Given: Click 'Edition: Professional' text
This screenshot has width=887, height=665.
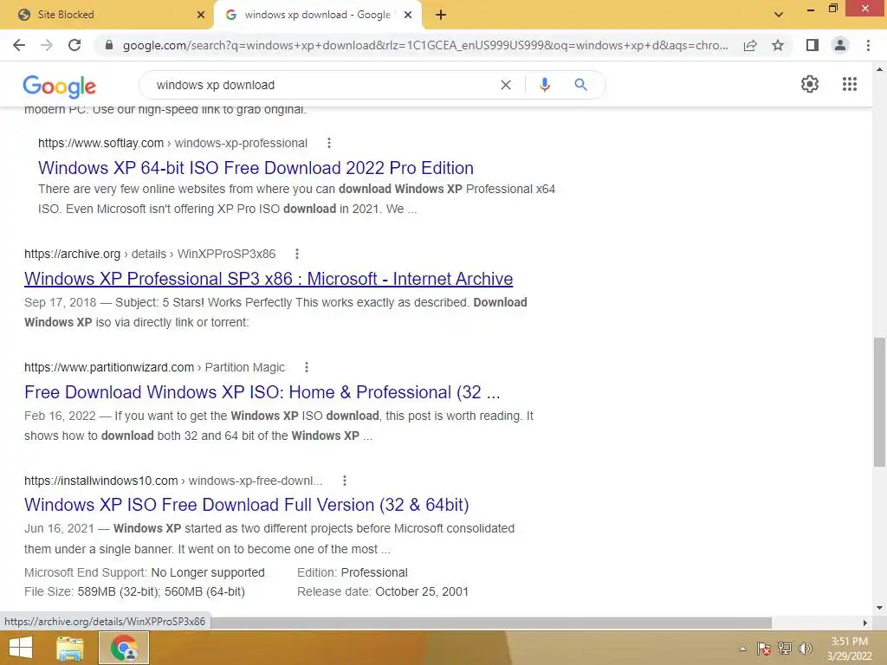Looking at the screenshot, I should pyautogui.click(x=353, y=572).
